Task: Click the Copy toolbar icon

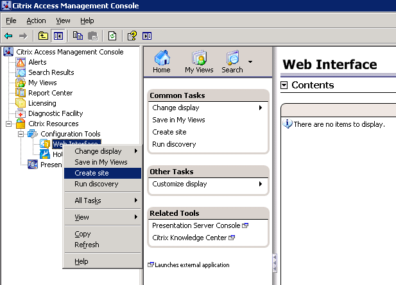Action: tap(78, 36)
